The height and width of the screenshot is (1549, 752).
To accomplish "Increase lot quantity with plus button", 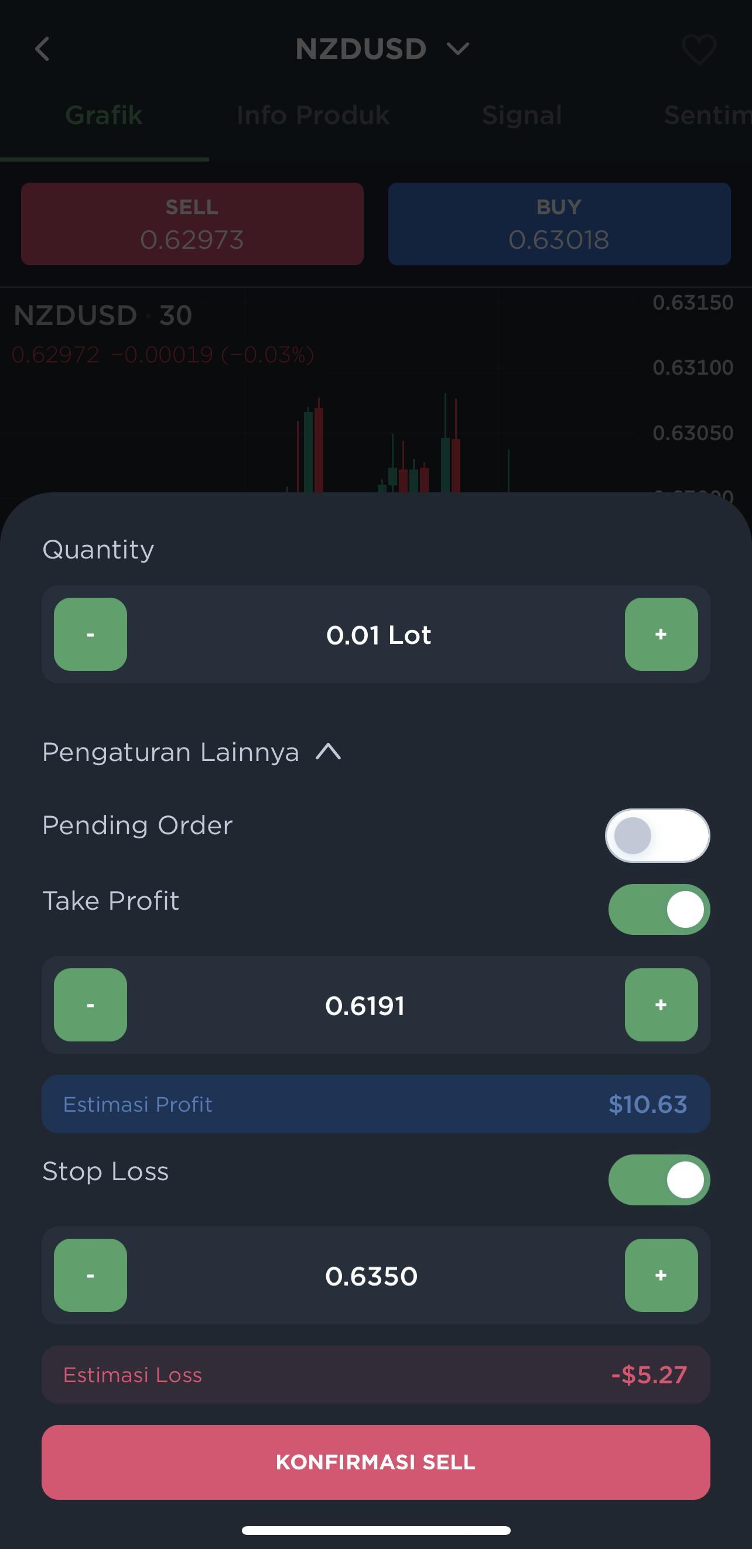I will [x=661, y=634].
